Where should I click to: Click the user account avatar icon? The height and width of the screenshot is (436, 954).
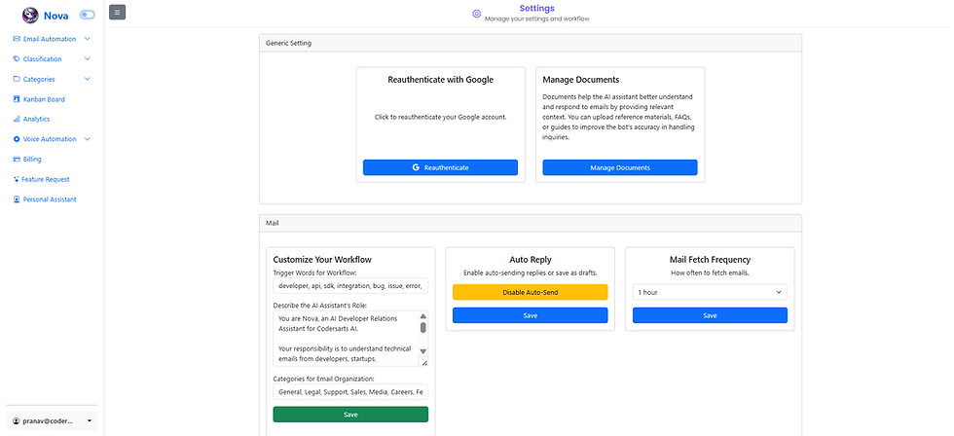[17, 420]
